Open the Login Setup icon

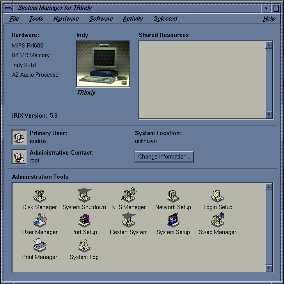pyautogui.click(x=218, y=196)
